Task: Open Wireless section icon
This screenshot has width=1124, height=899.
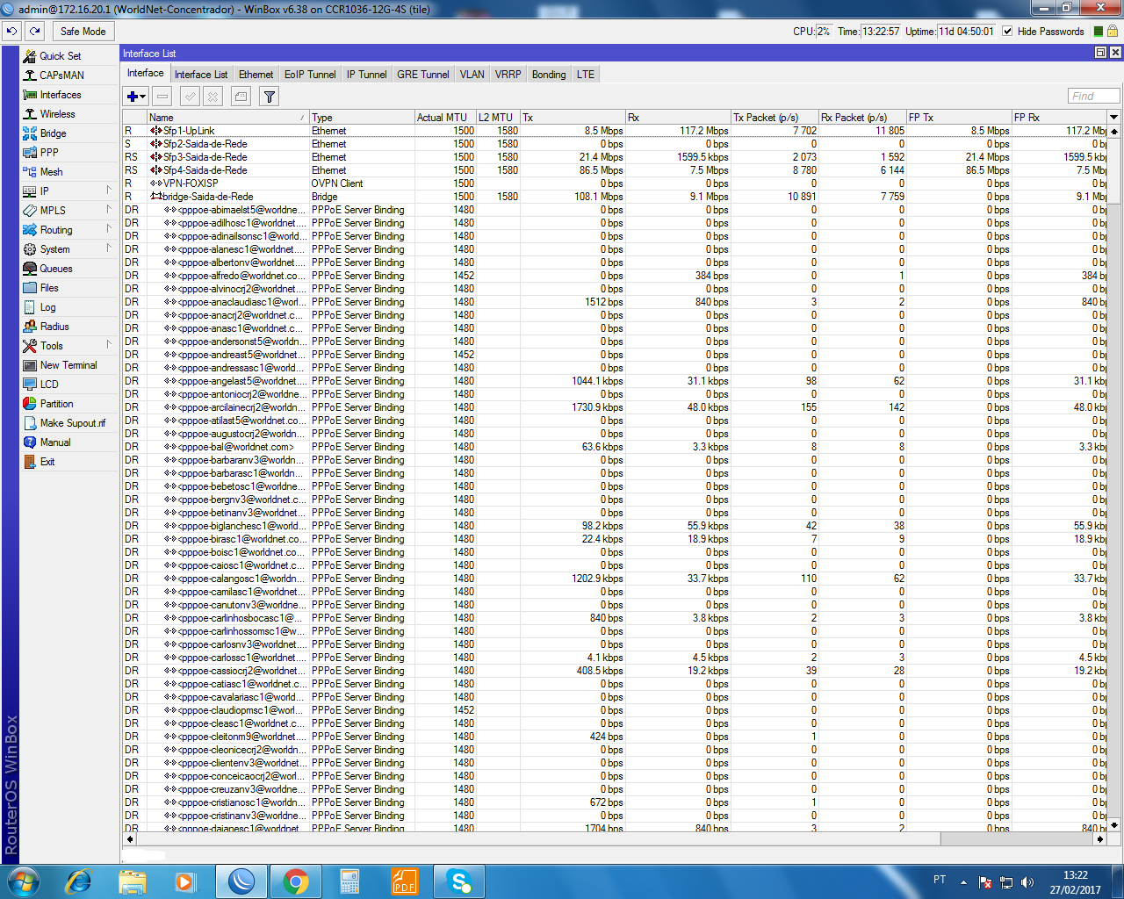Action: pos(30,113)
